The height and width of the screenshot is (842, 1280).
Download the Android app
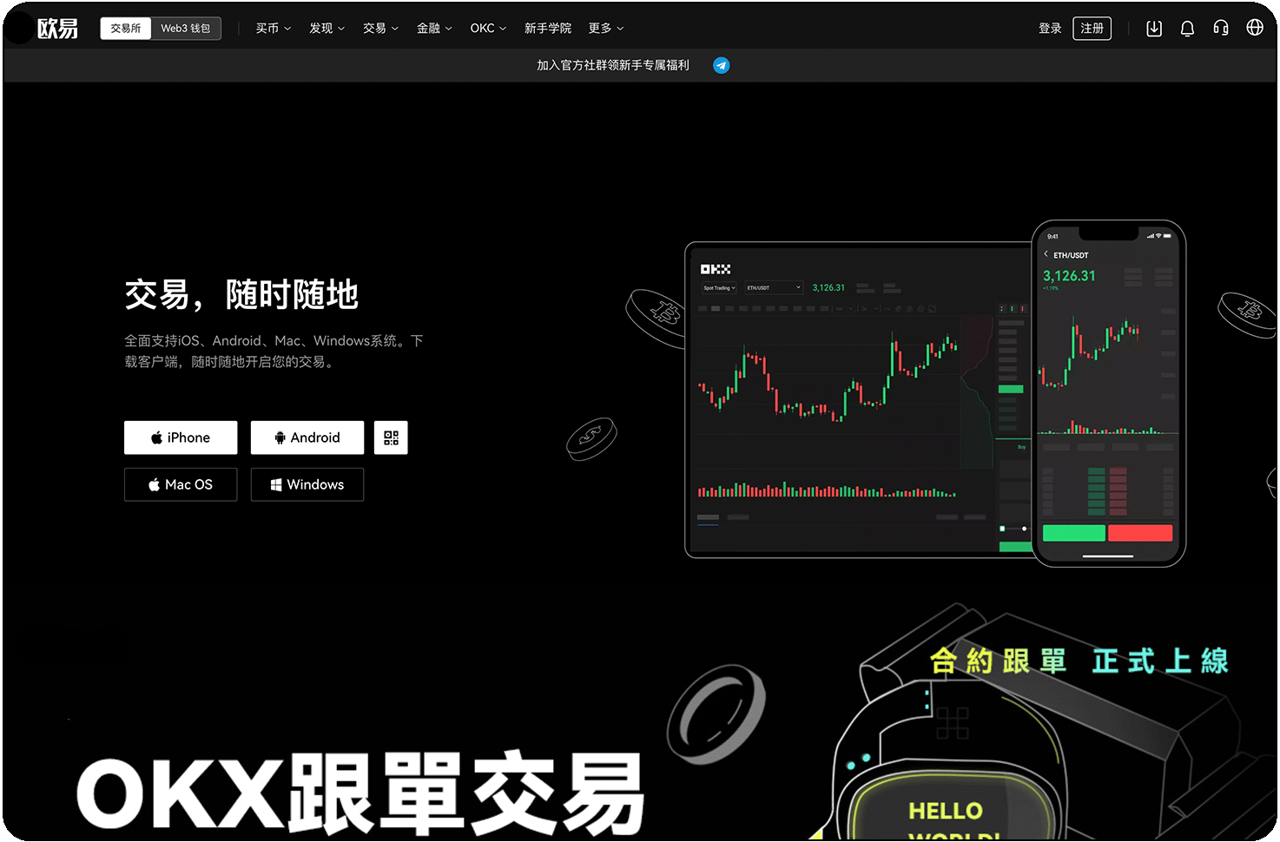click(x=307, y=437)
